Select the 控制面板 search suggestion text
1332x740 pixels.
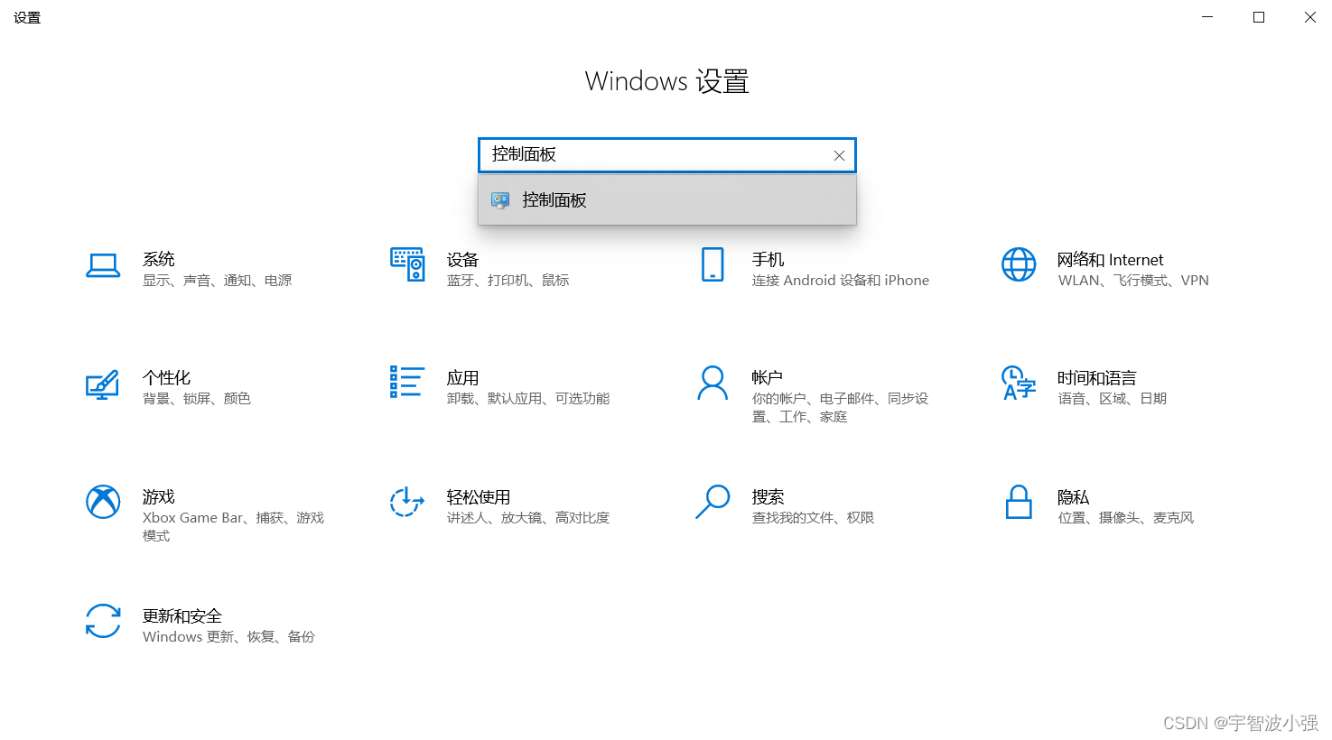554,200
